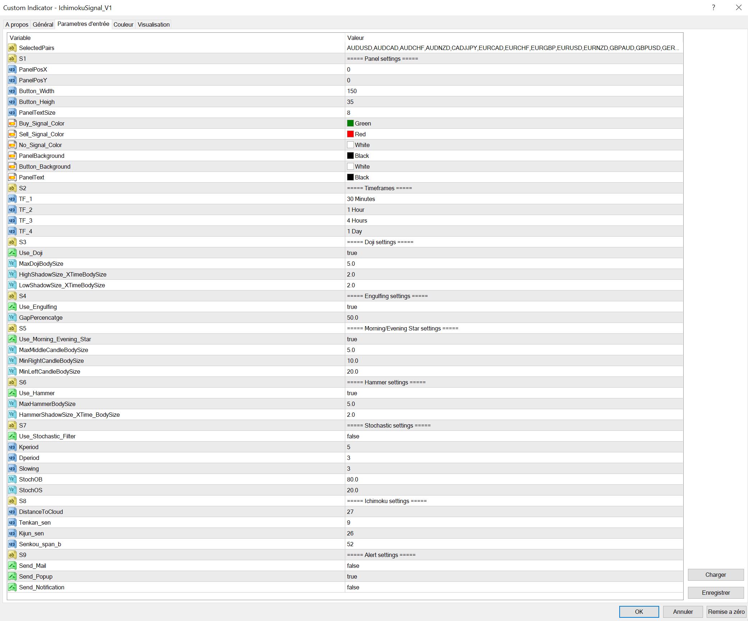Switch to the Couleur tab
The height and width of the screenshot is (621, 748).
coord(123,24)
